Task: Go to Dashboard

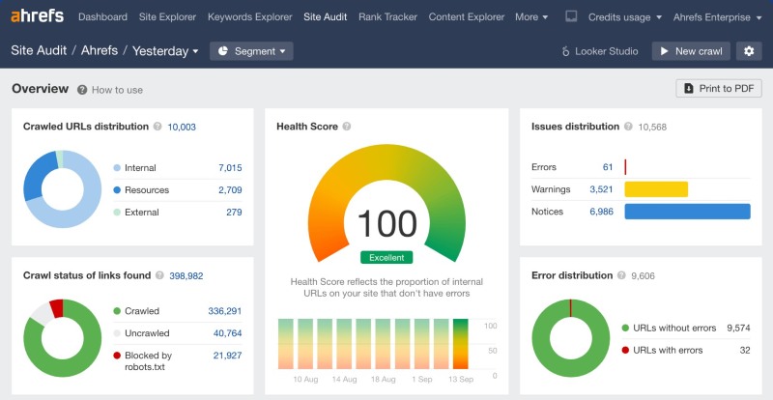Action: 102,16
